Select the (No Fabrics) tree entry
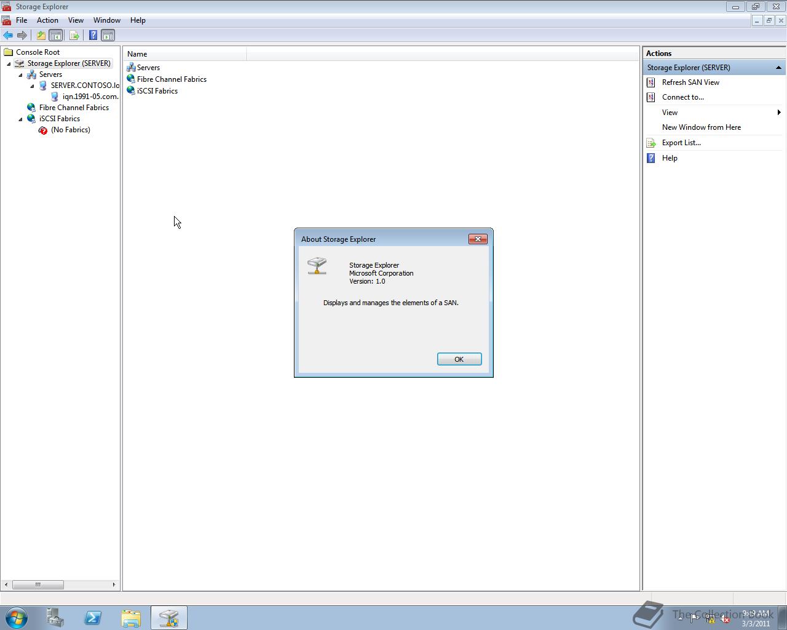The height and width of the screenshot is (630, 787). coord(71,130)
